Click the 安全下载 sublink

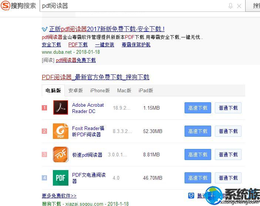(51, 44)
